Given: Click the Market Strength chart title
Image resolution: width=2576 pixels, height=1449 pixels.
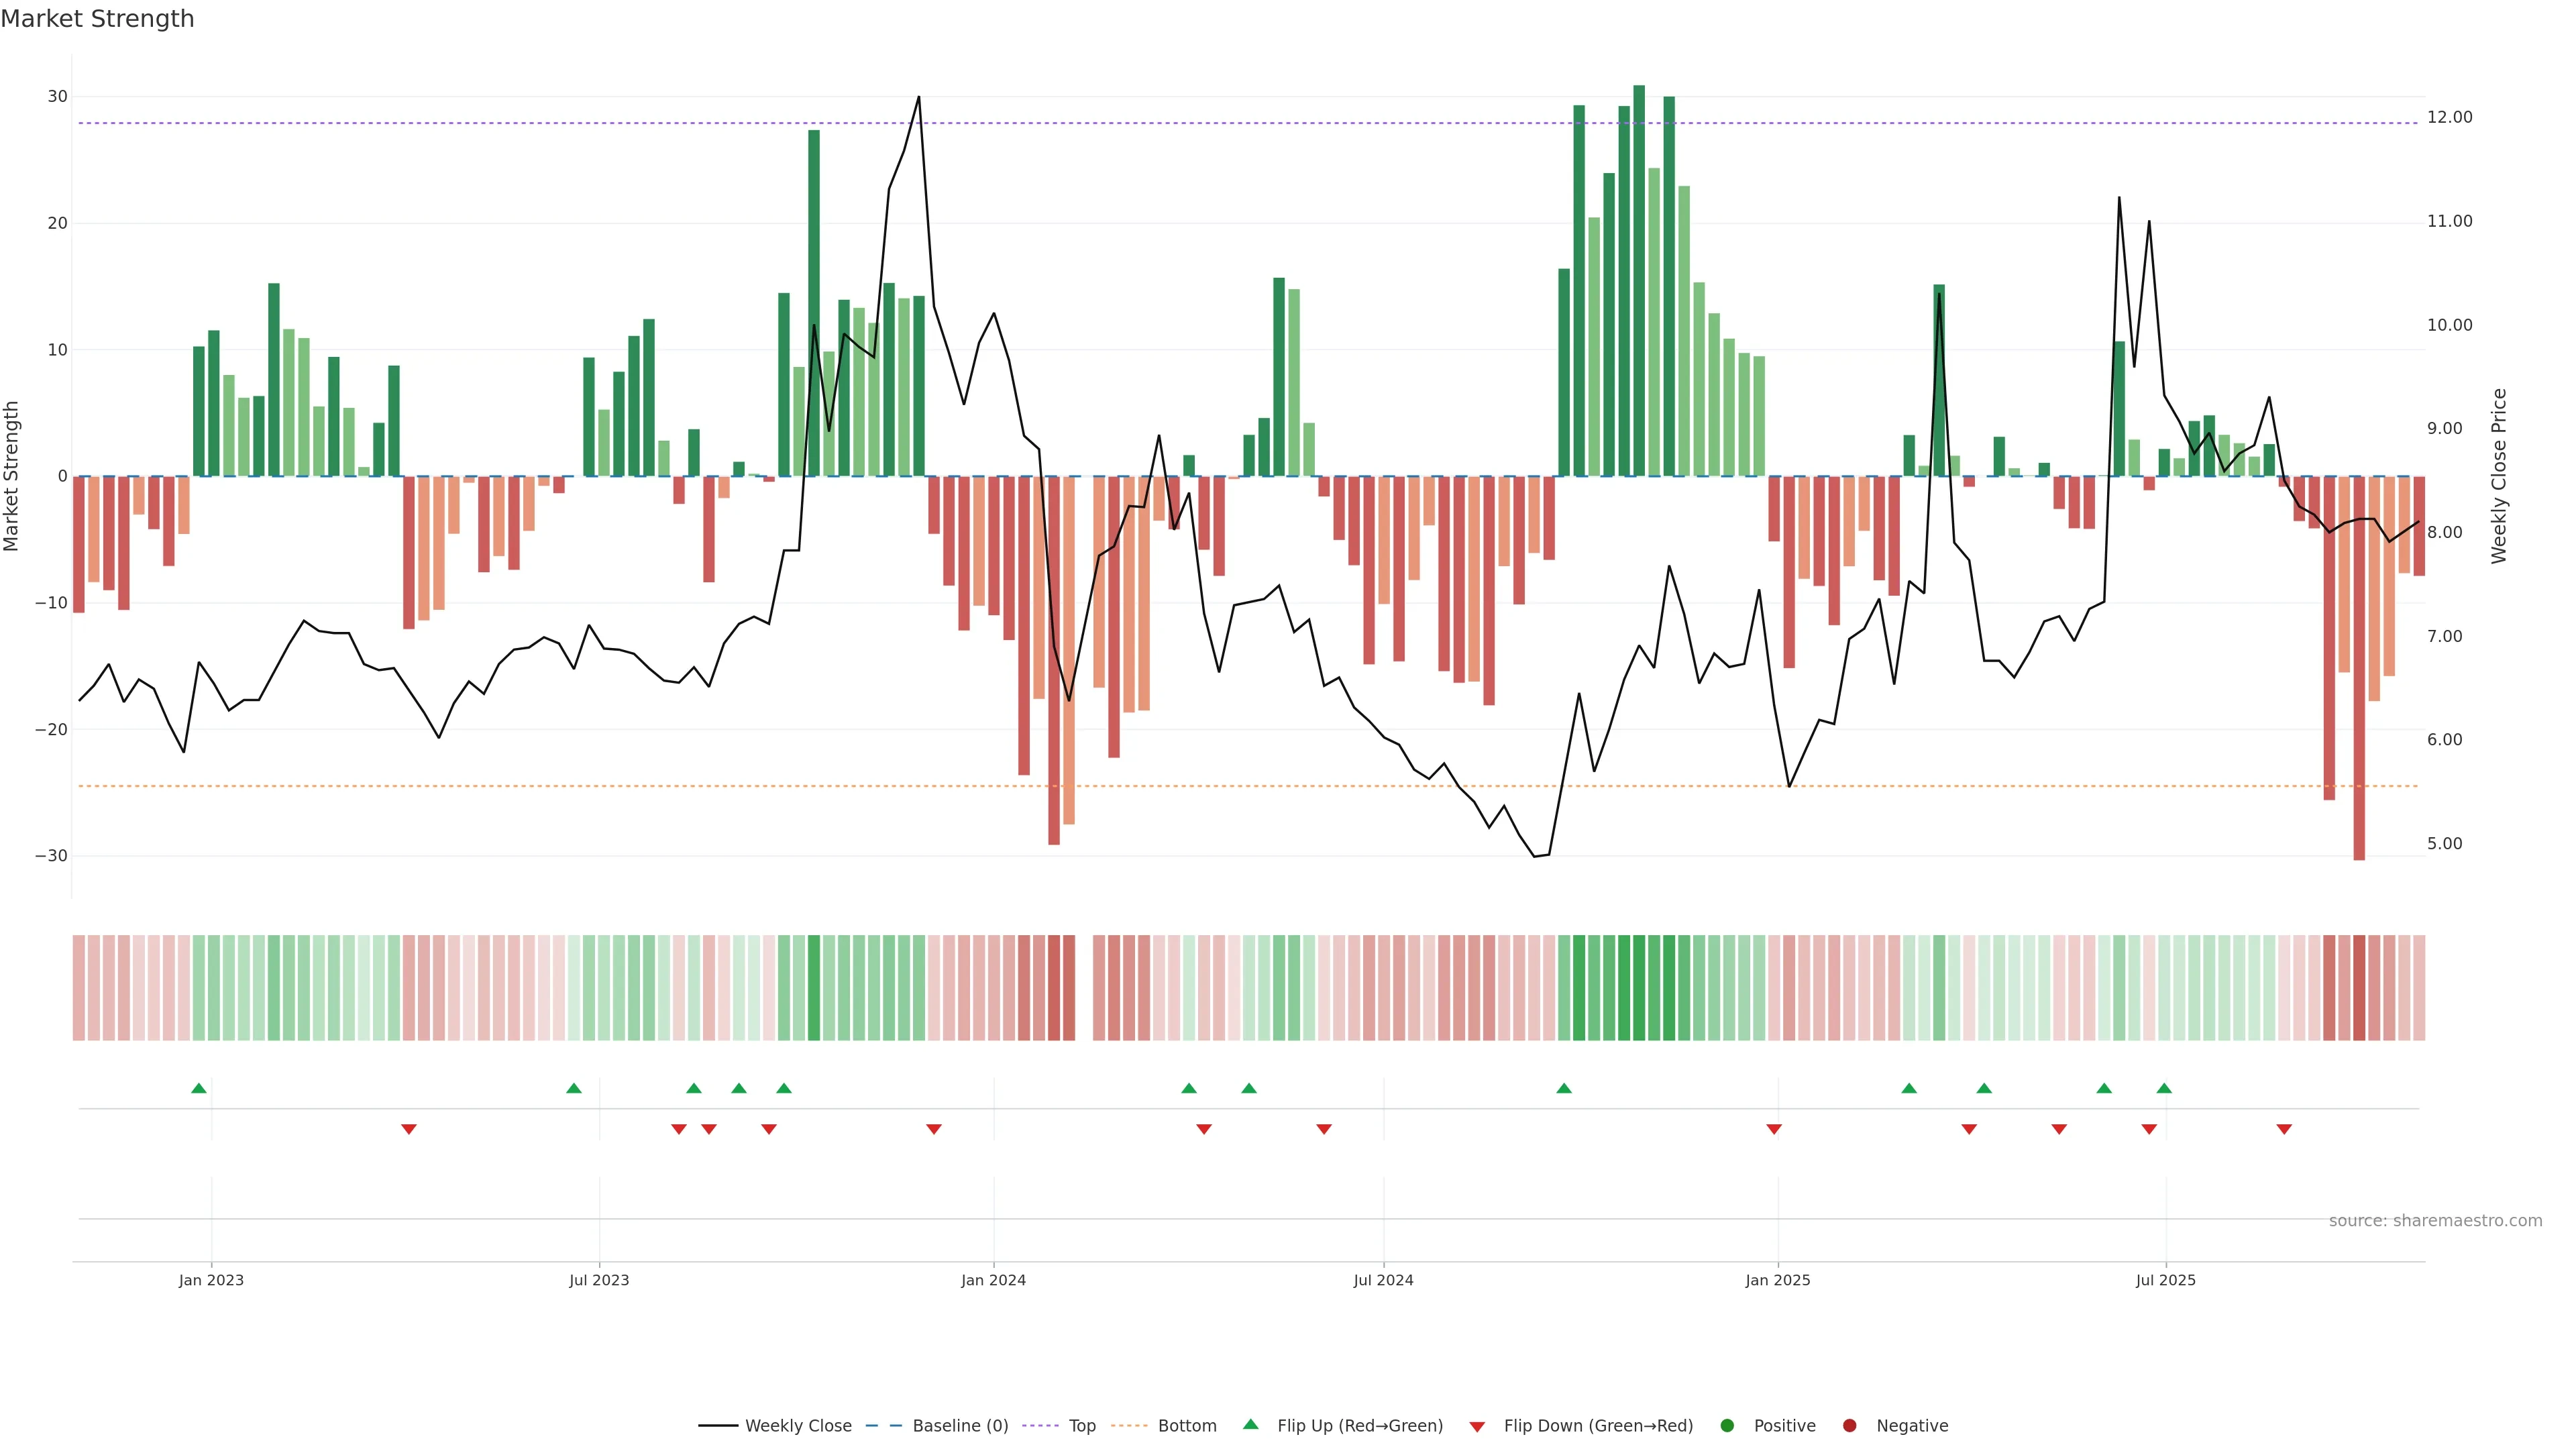Looking at the screenshot, I should tap(97, 19).
